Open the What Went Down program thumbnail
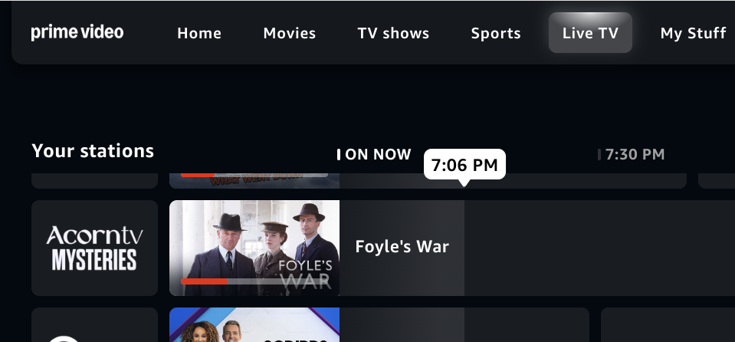Image resolution: width=735 pixels, height=342 pixels. pos(254,181)
